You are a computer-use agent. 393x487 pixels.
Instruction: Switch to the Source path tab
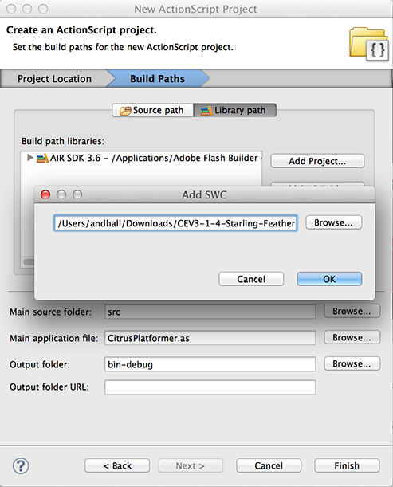[x=152, y=110]
